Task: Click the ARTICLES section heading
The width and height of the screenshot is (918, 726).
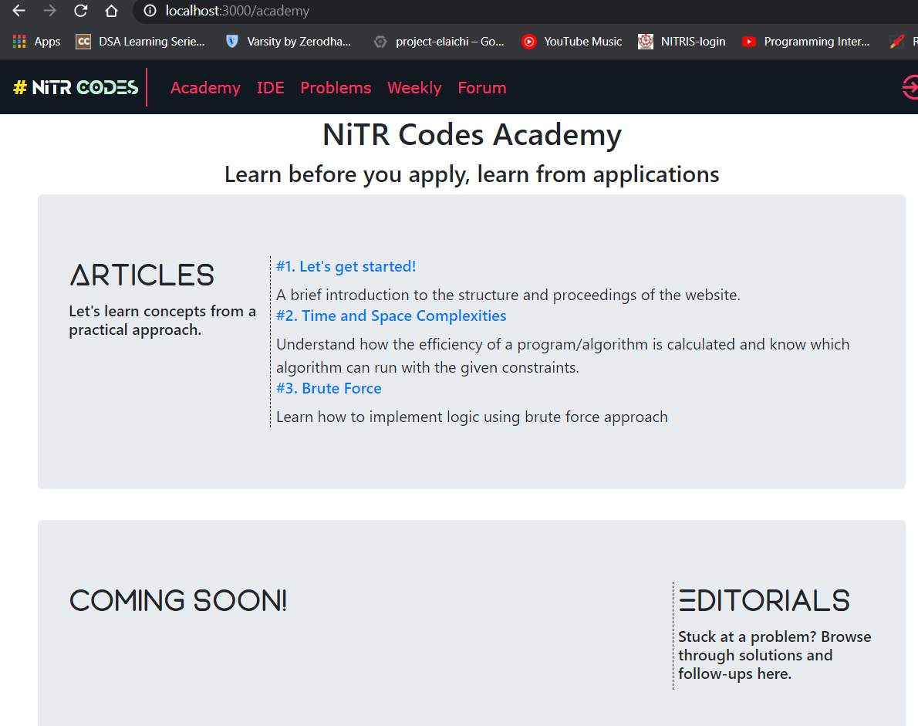Action: (x=142, y=275)
